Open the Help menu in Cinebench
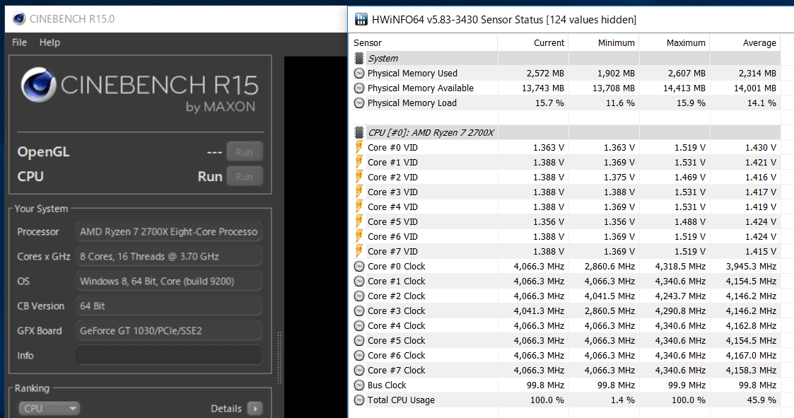The image size is (794, 418). pos(49,42)
